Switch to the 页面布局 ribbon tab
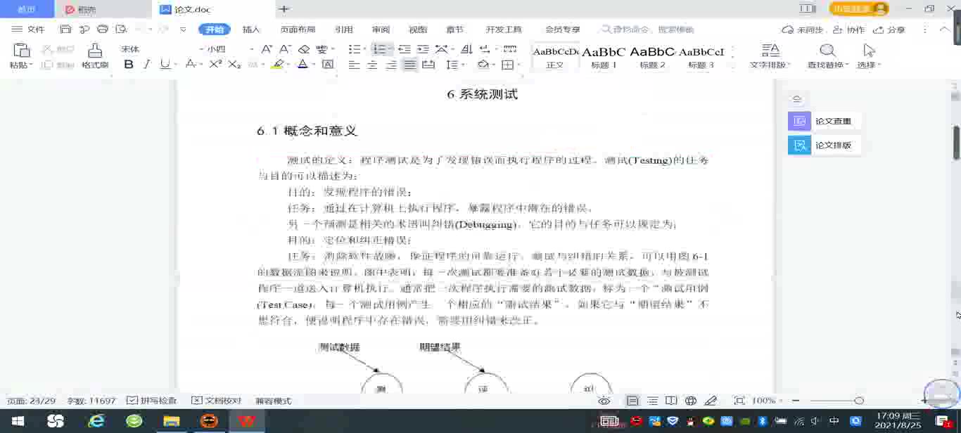 click(298, 30)
